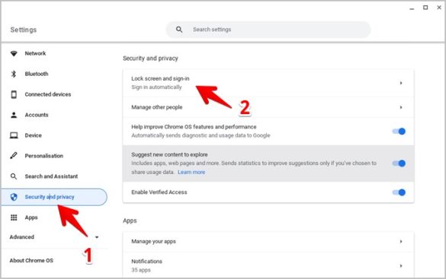Click the Accounts person icon
Viewport: 446px width, 279px height.
[14, 115]
